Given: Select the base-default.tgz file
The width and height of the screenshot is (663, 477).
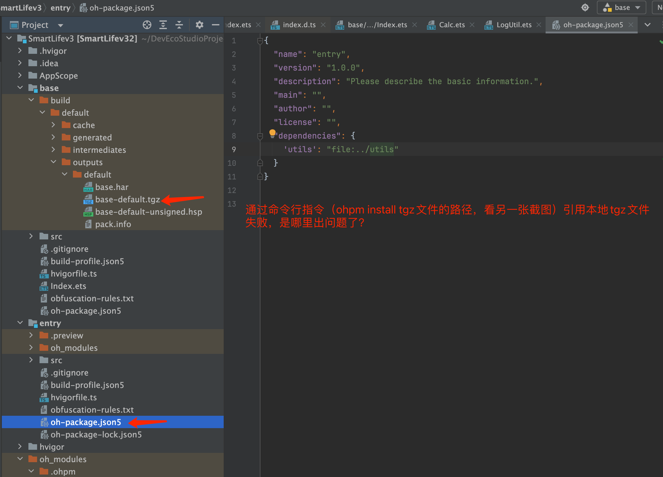Looking at the screenshot, I should tap(128, 199).
